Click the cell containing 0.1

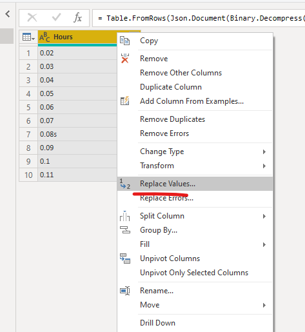[x=77, y=161]
